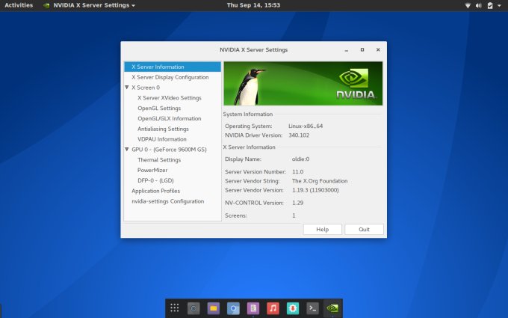Click the Help button
508x318 pixels.
tap(323, 230)
